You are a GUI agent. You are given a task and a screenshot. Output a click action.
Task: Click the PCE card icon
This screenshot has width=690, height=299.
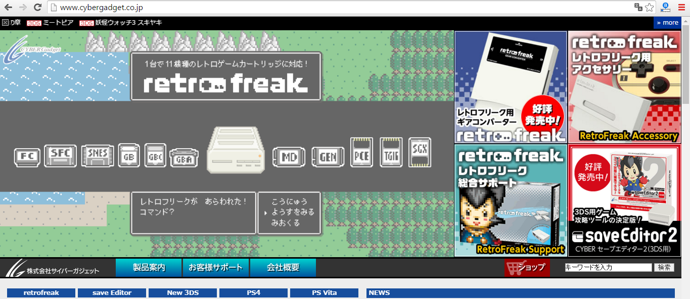[361, 152]
